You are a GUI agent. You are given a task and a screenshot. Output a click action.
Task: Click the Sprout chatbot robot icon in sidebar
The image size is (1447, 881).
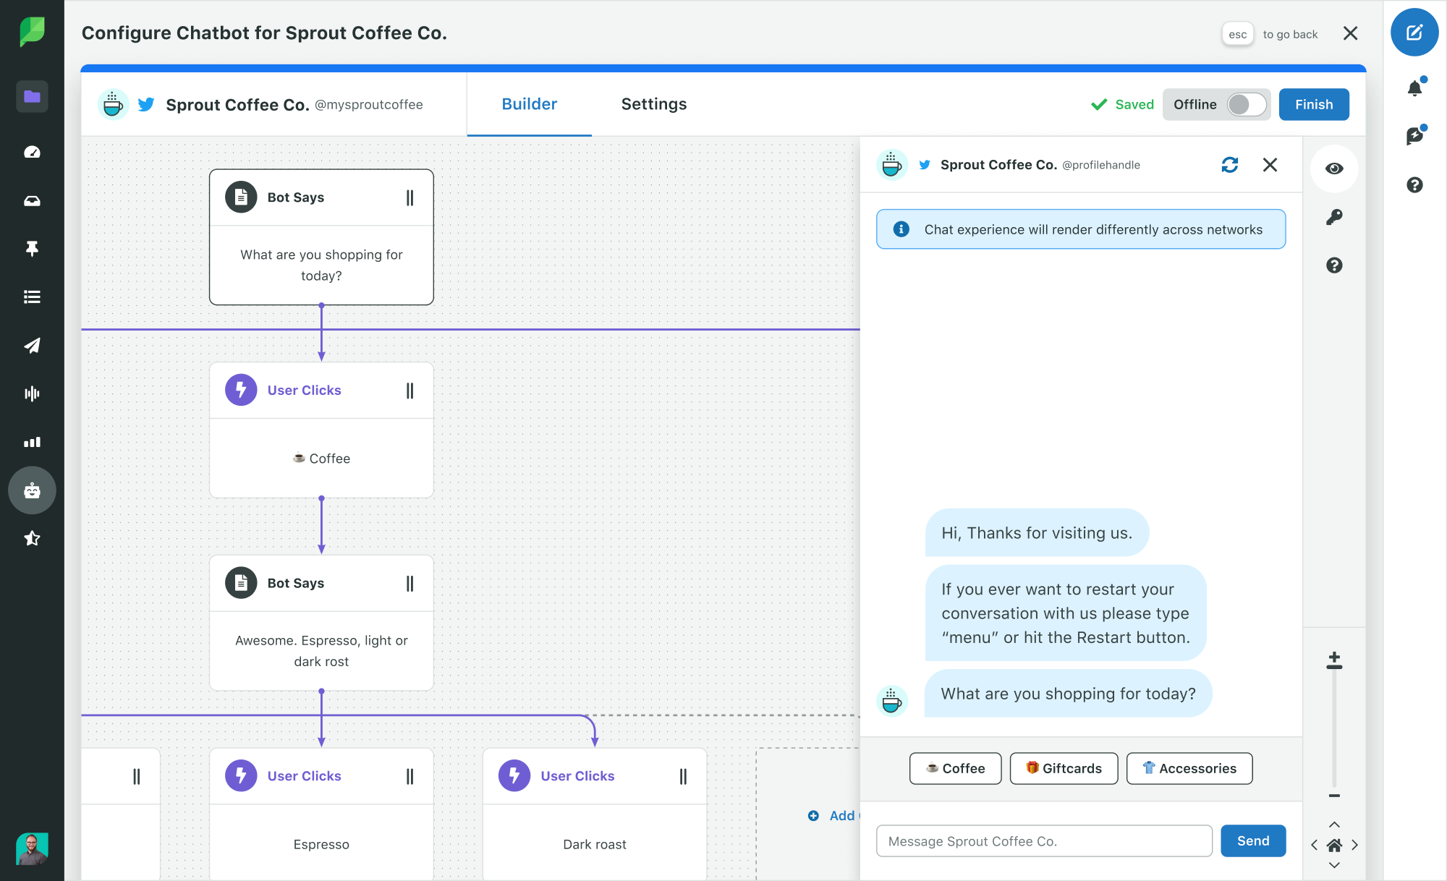[30, 490]
